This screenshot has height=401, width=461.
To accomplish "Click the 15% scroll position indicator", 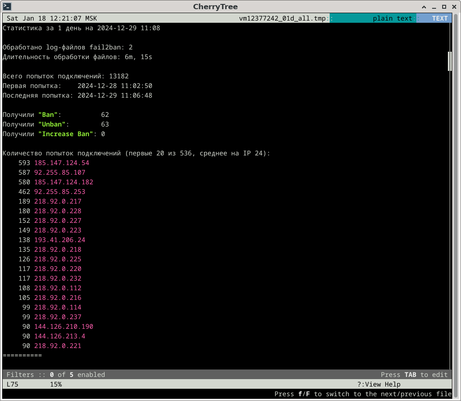I will tap(56, 384).
